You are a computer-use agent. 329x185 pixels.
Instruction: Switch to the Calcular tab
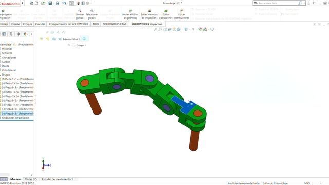[40, 24]
